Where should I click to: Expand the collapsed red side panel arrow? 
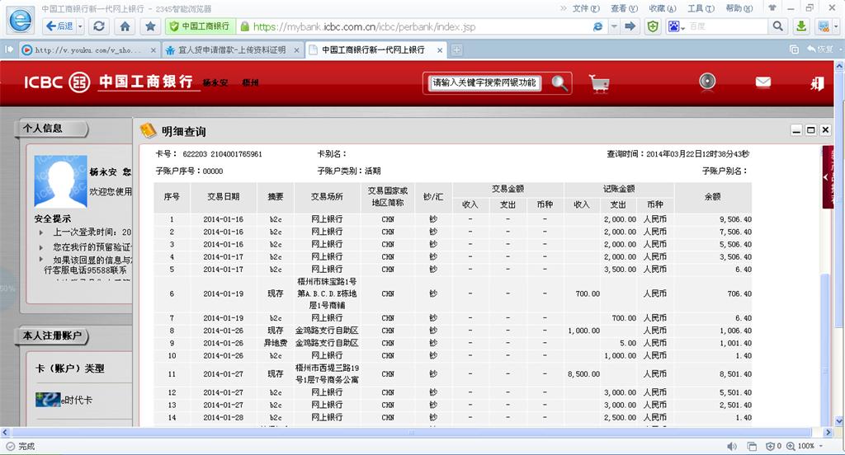[x=826, y=177]
